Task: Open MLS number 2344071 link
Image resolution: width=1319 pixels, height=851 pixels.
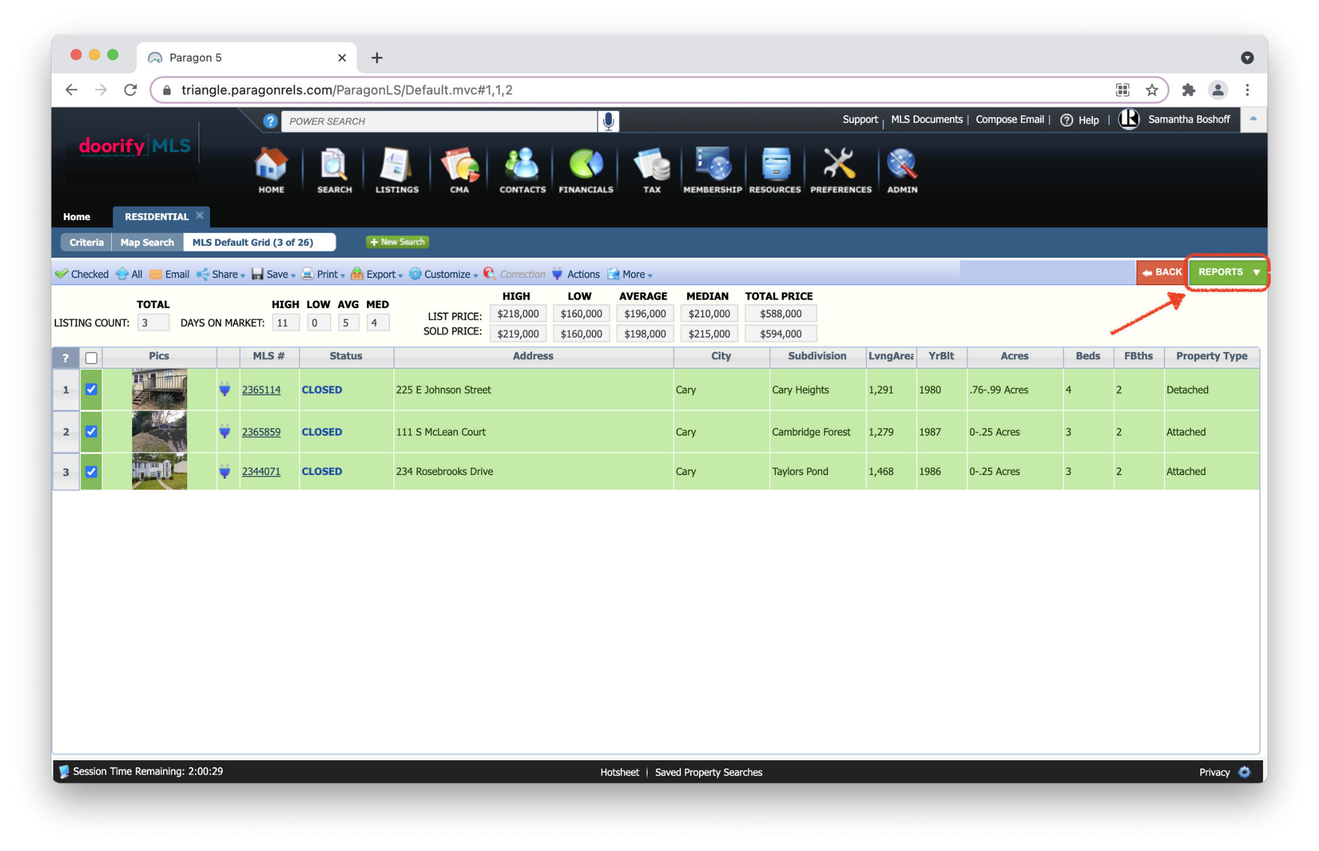Action: 261,472
